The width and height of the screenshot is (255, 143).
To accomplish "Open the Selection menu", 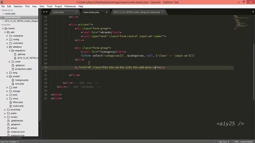I will coord(18,6).
